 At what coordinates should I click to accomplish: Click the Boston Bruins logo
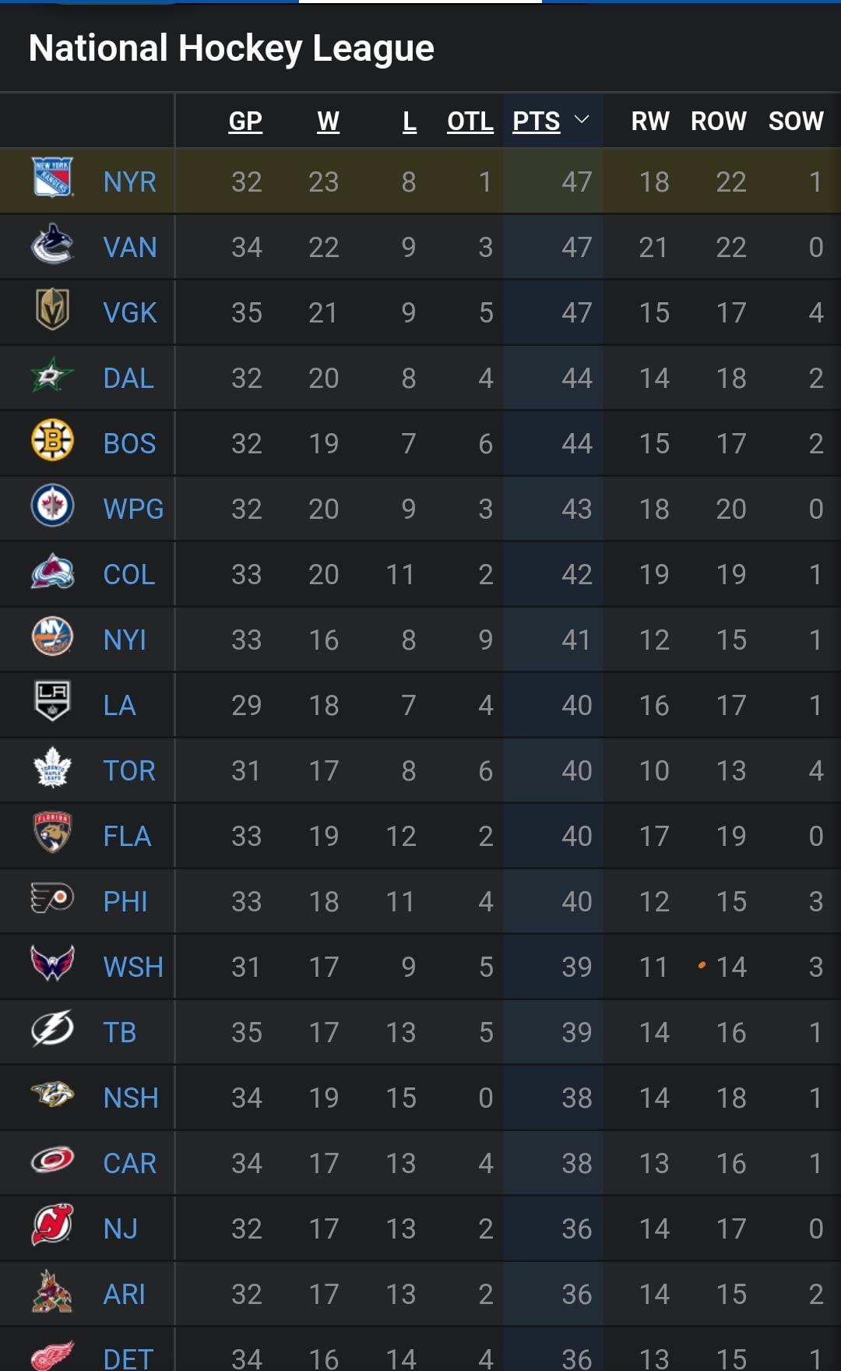coord(52,441)
